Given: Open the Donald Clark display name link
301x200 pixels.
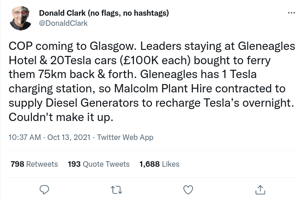Looking at the screenshot, I should (65, 13).
